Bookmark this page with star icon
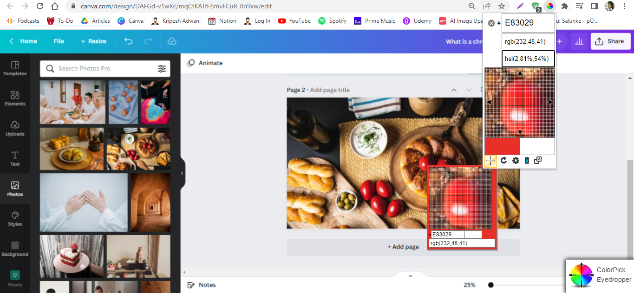 click(502, 7)
